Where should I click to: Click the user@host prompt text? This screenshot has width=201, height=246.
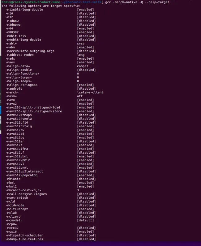point(31,2)
